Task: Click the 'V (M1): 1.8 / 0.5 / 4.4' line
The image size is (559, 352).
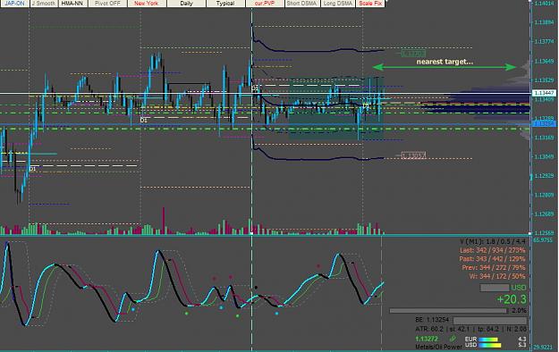Action: pos(493,241)
